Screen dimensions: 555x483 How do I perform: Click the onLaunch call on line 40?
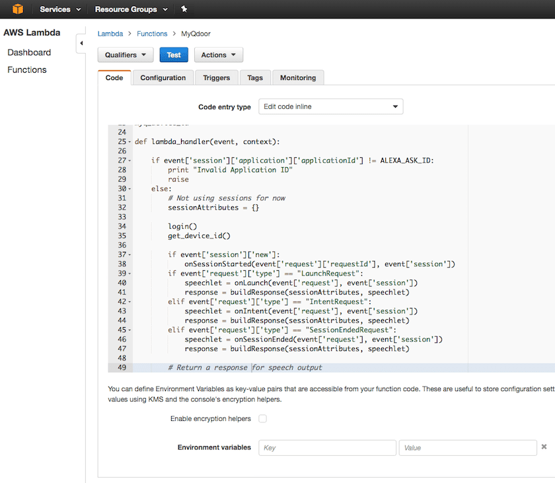301,283
